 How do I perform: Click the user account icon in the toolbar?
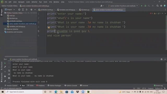click(x=102, y=6)
